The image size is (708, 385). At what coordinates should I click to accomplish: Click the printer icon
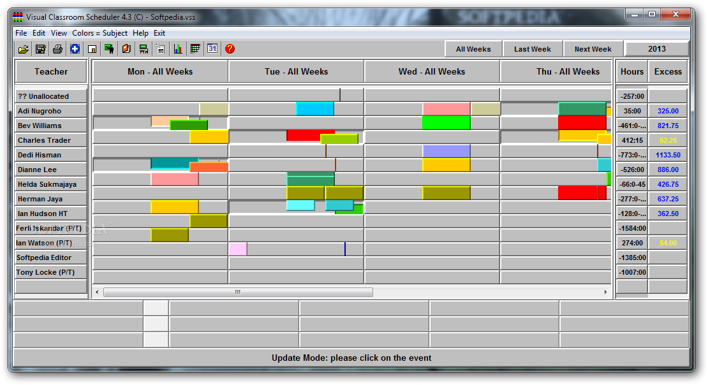pos(58,48)
